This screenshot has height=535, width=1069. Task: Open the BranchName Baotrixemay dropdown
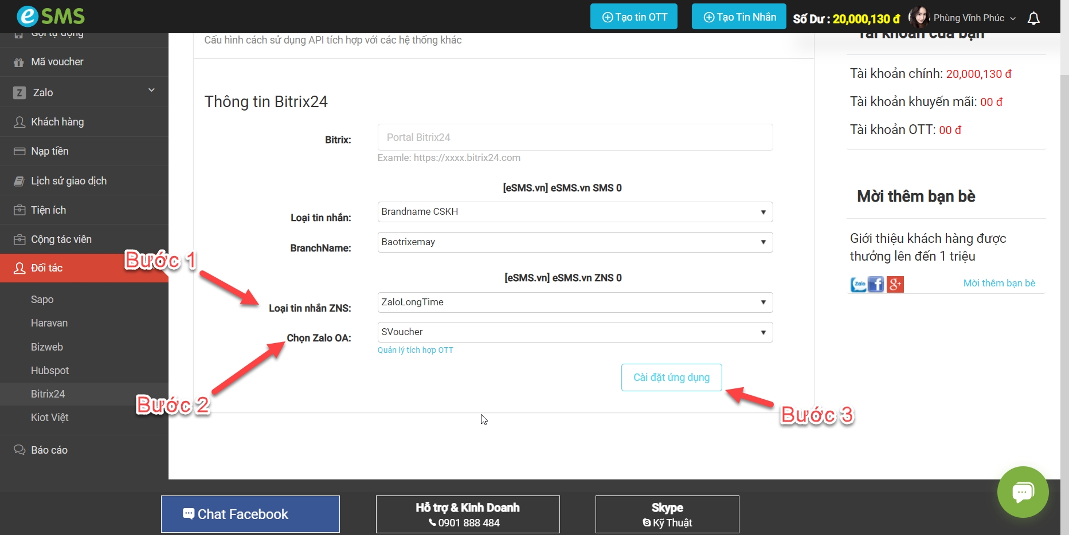click(x=574, y=242)
